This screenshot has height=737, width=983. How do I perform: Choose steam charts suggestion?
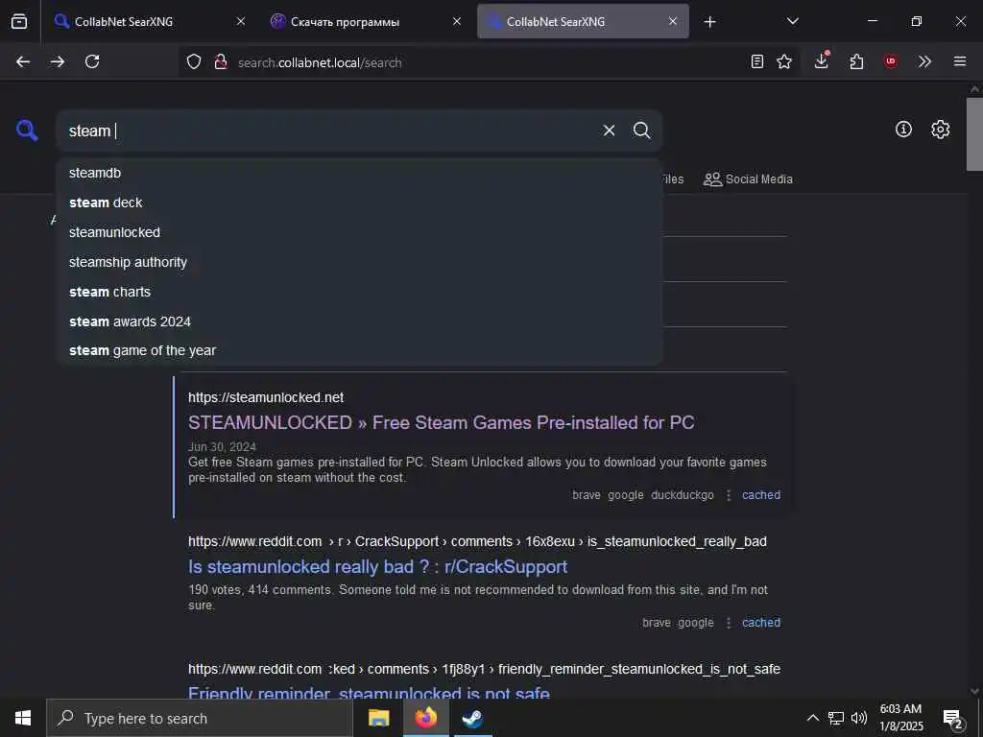tap(359, 292)
